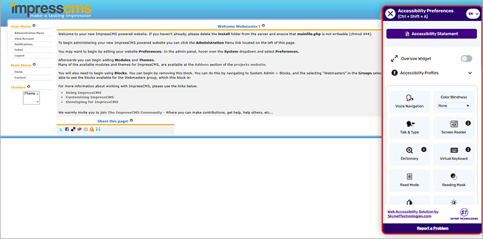Share the page on Facebook

66,129
